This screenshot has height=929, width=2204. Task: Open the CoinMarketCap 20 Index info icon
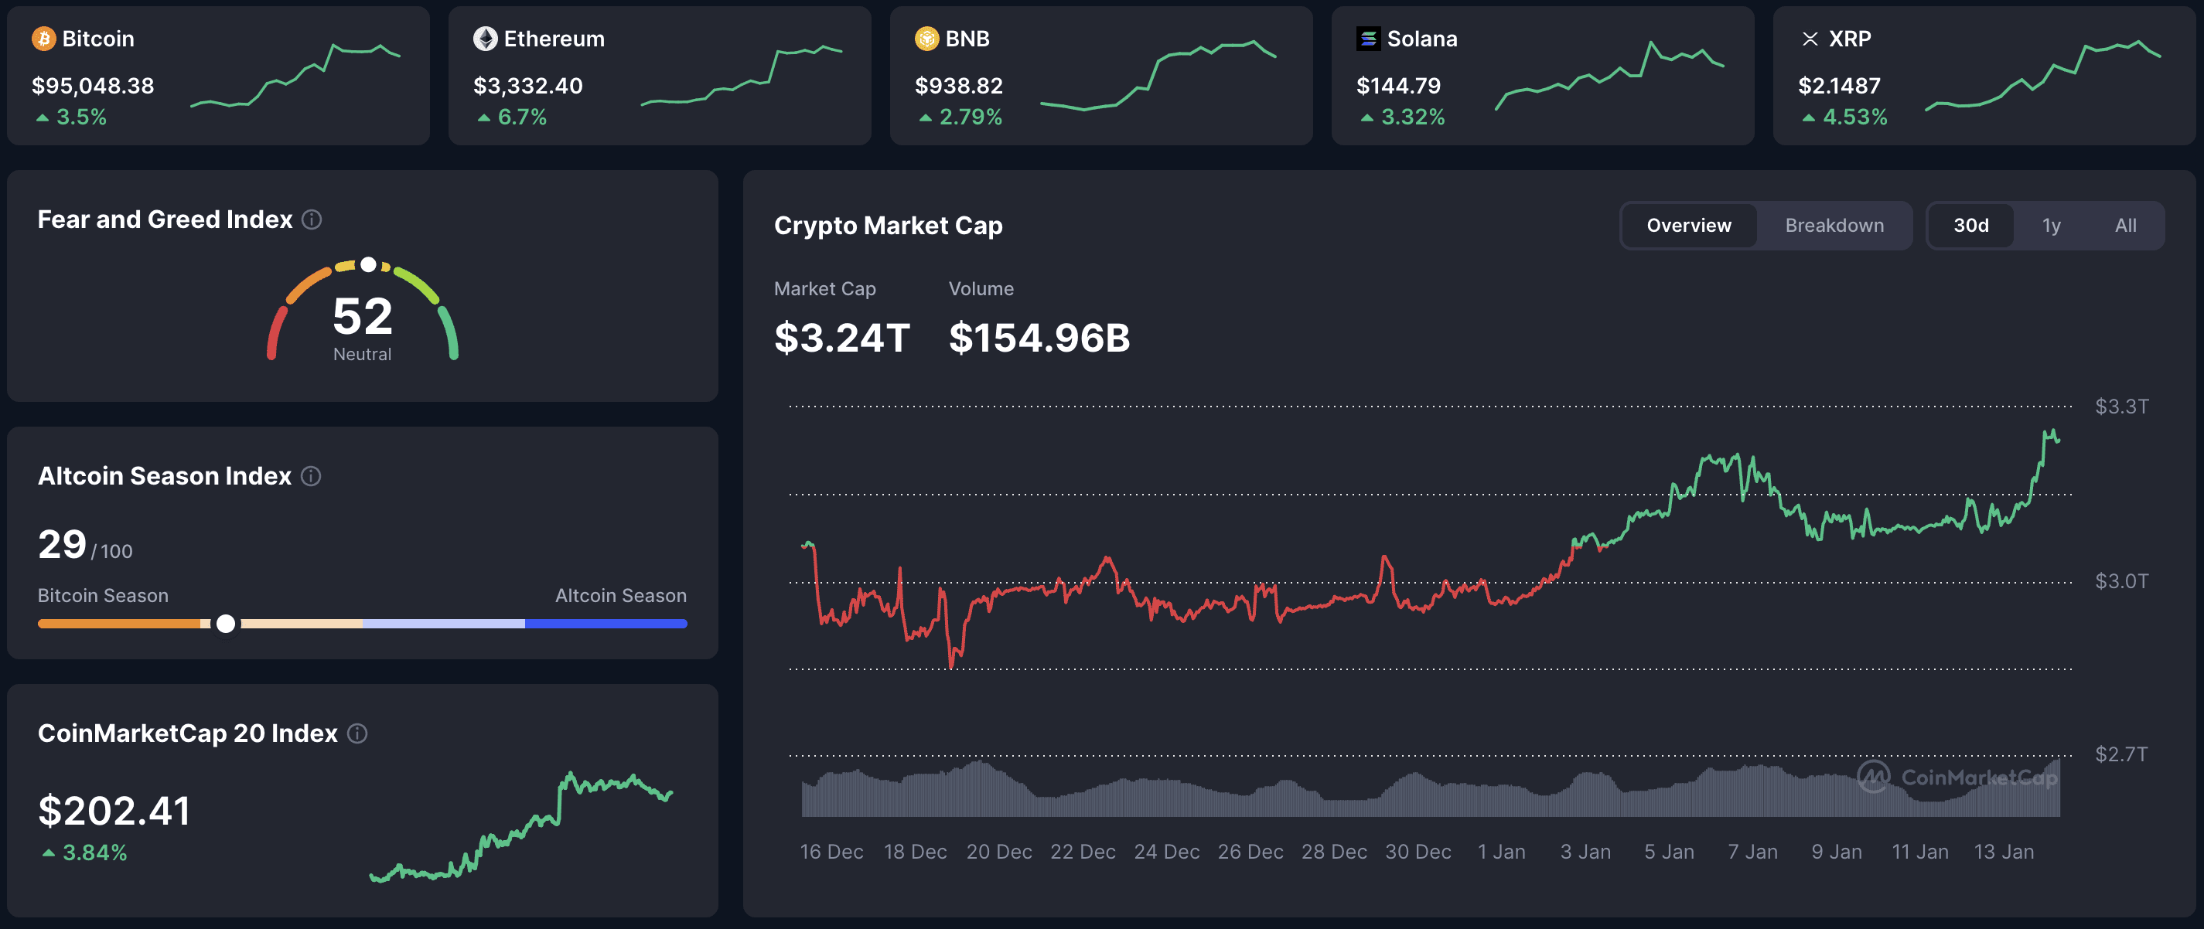[357, 733]
